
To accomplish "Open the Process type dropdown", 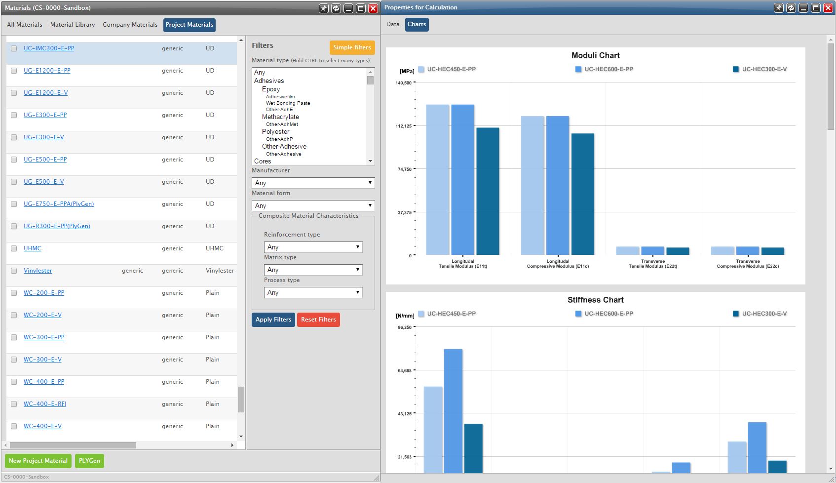I will (x=313, y=292).
